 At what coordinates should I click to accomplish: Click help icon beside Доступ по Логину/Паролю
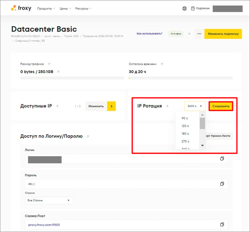tap(88, 136)
